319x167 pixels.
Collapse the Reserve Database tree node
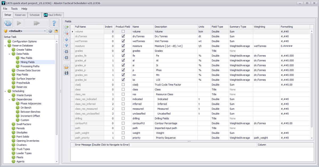click(6, 46)
